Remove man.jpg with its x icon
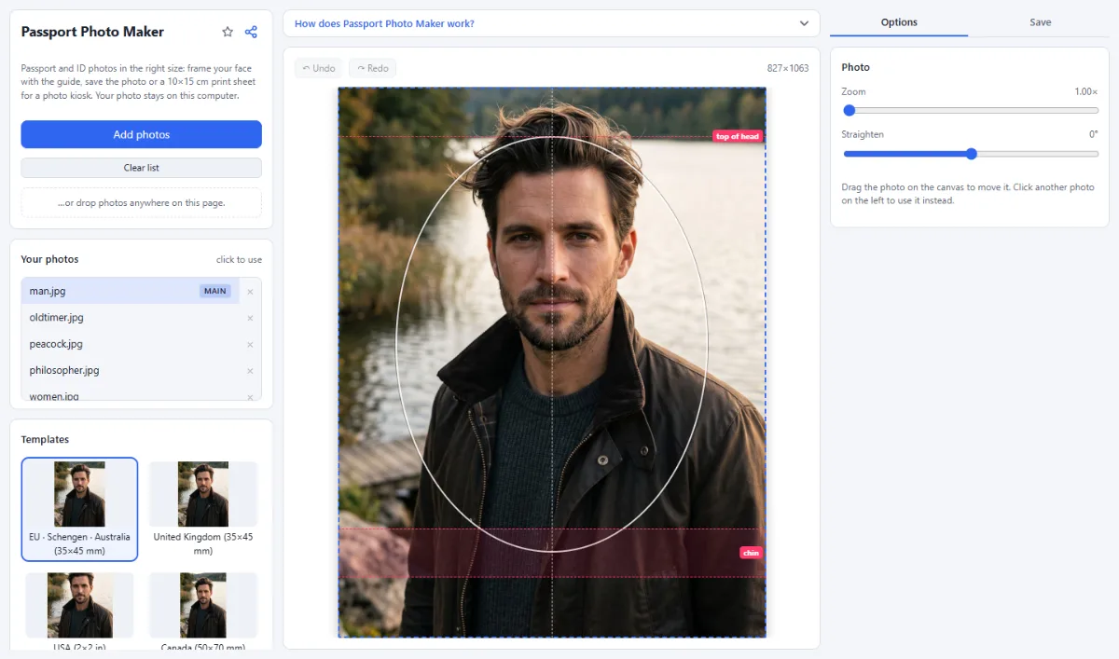 click(x=250, y=292)
